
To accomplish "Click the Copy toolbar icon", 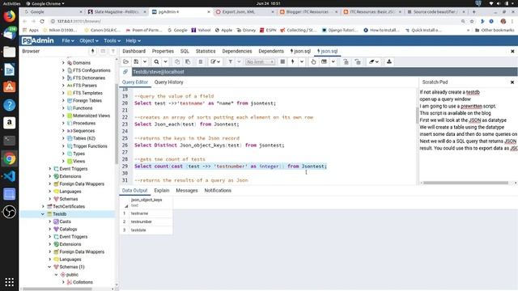I will 177,61.
